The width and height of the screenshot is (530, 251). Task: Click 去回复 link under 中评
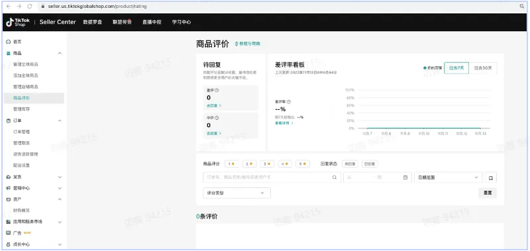click(x=213, y=133)
